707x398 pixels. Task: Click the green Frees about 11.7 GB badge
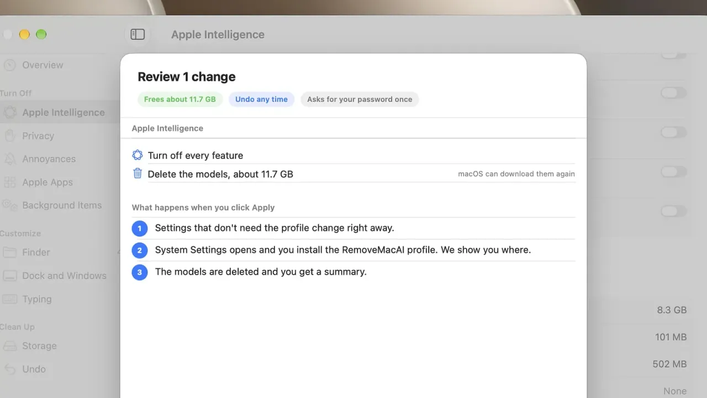(x=180, y=99)
